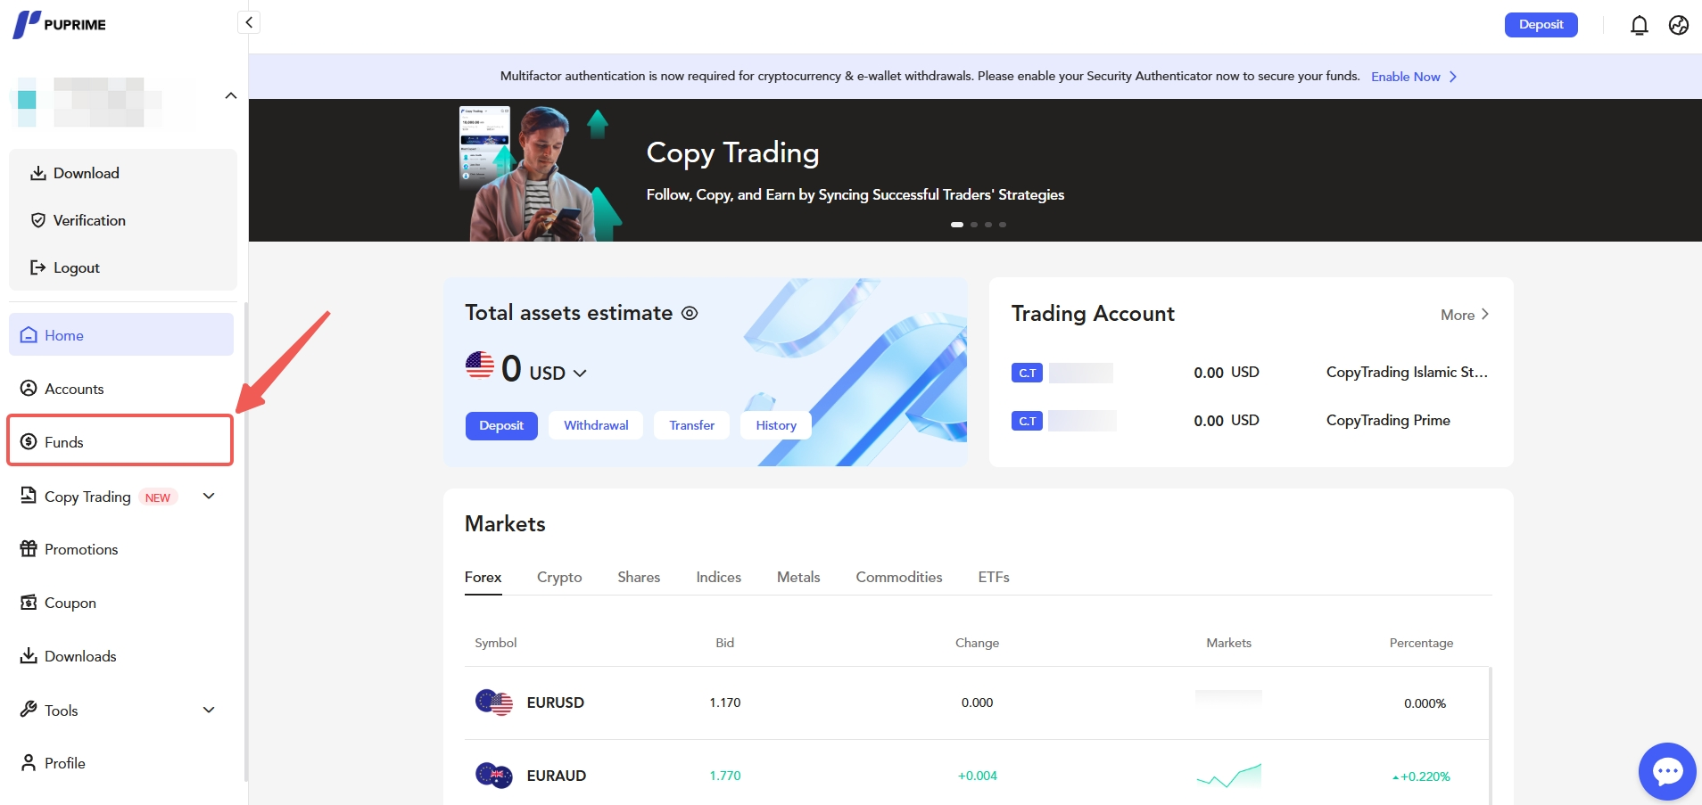Collapse the sidebar with arrow icon
This screenshot has height=805, width=1702.
(249, 22)
